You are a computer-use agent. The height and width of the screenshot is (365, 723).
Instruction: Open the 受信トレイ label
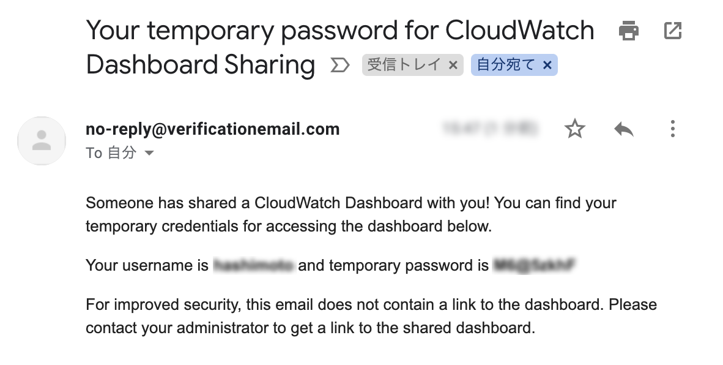pyautogui.click(x=404, y=65)
